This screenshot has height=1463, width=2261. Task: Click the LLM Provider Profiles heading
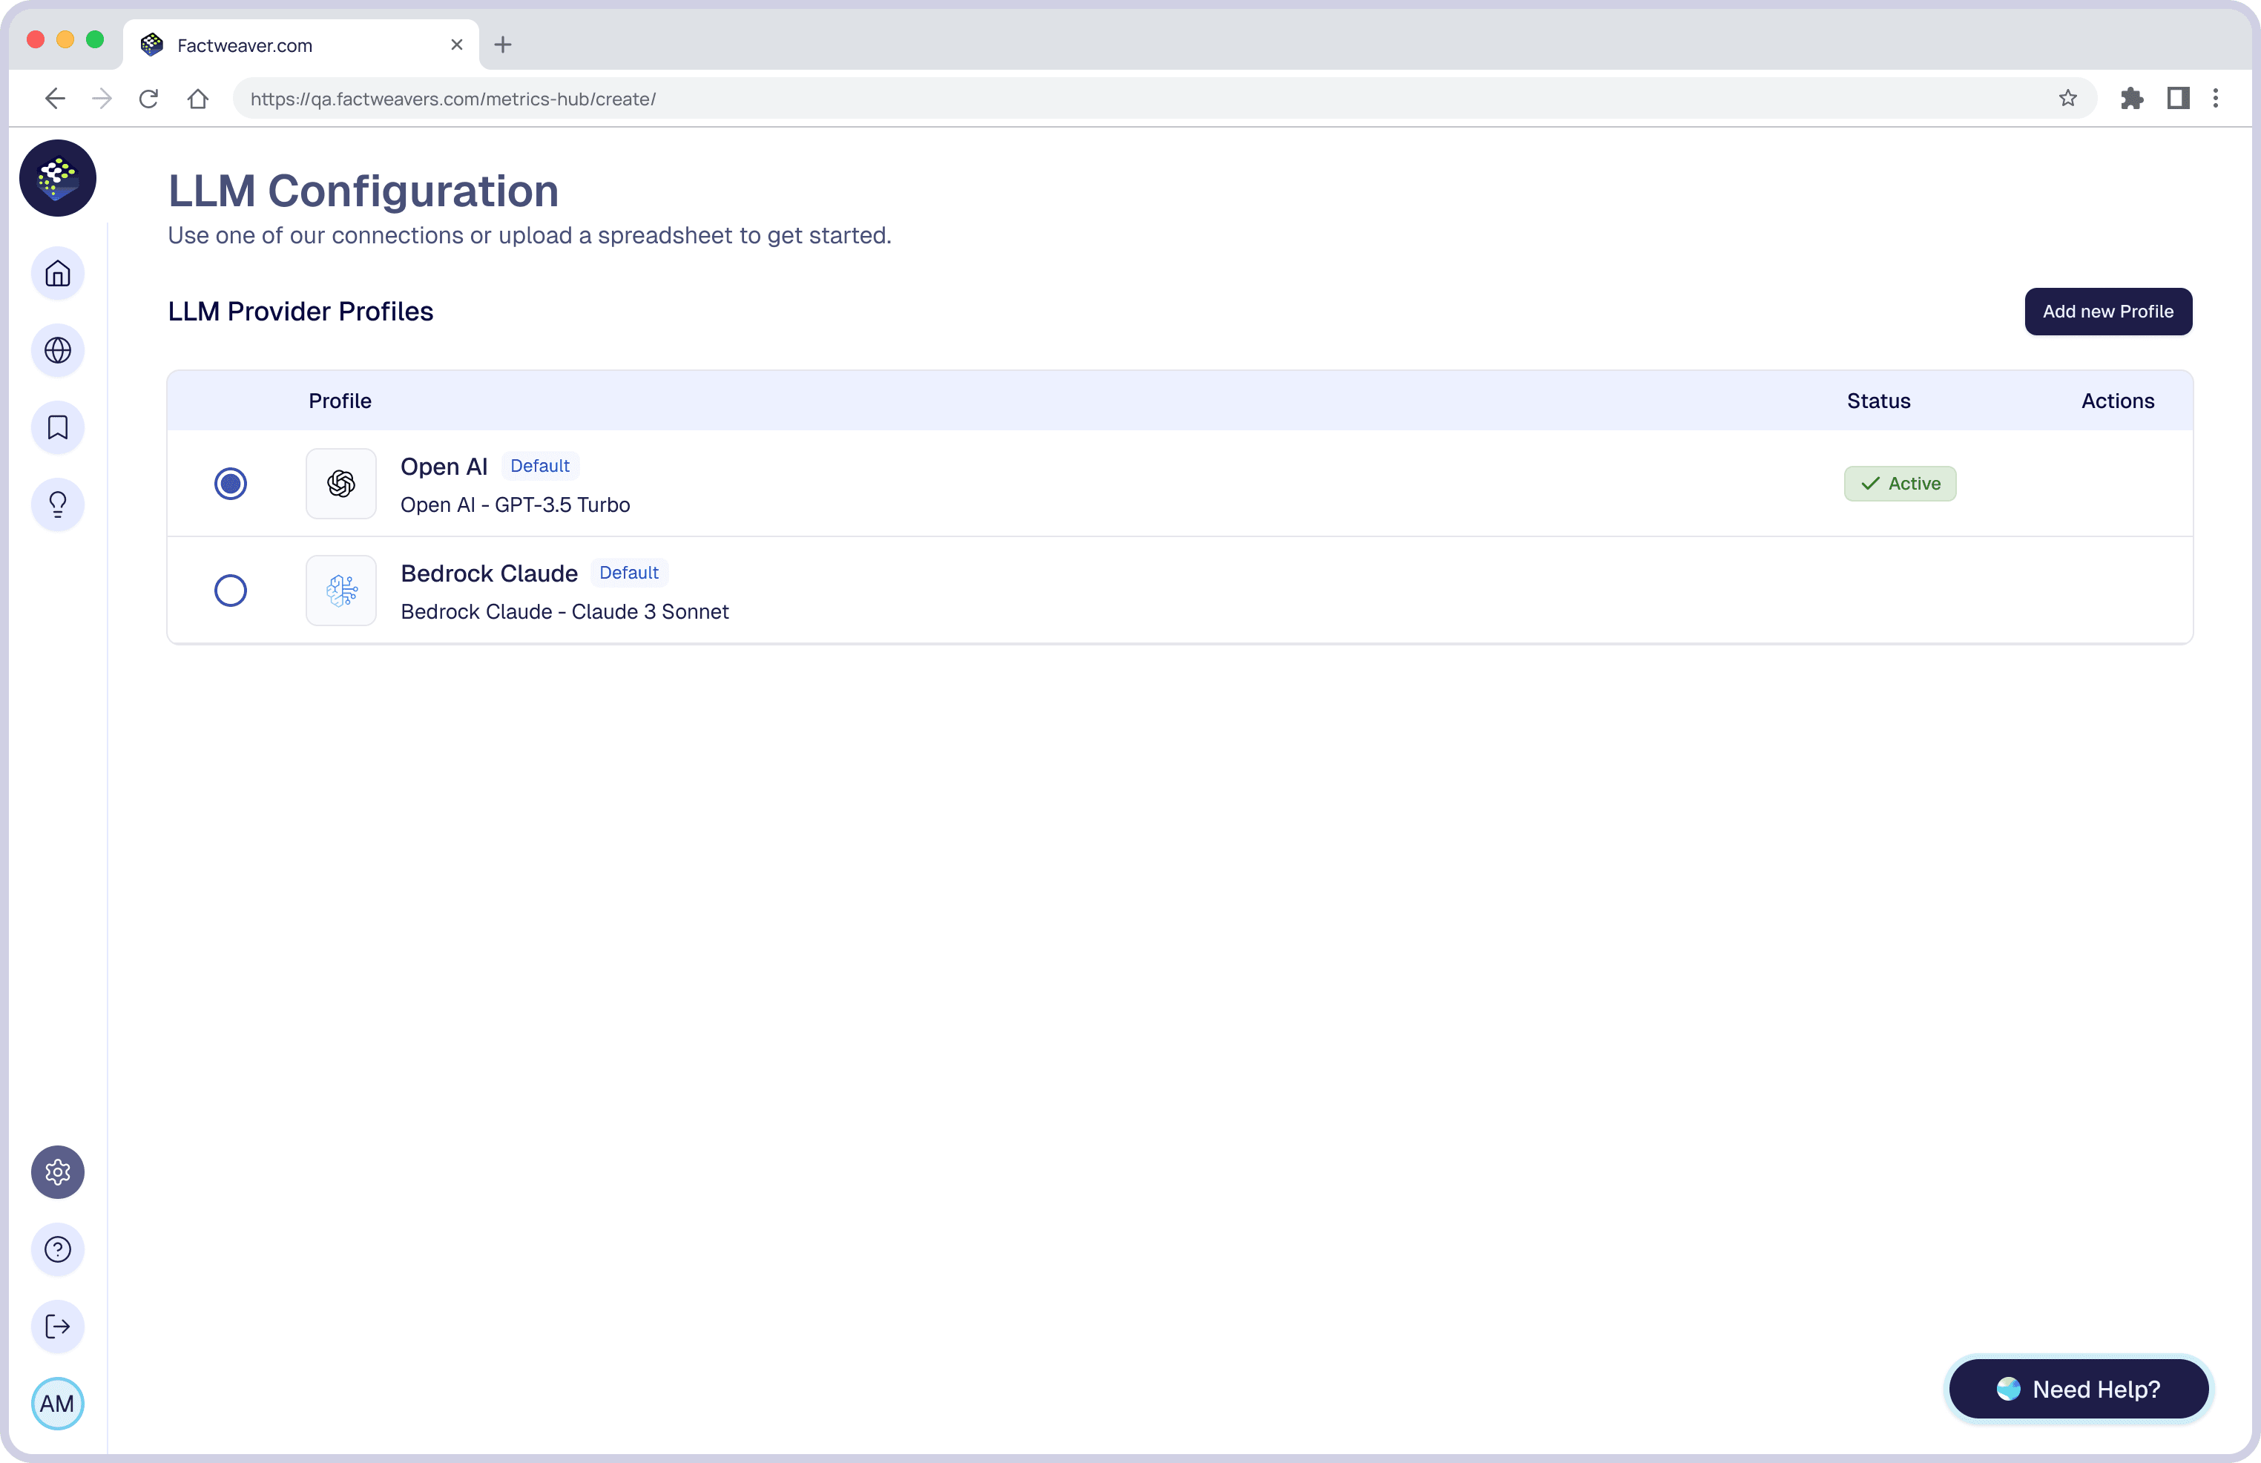click(x=300, y=312)
